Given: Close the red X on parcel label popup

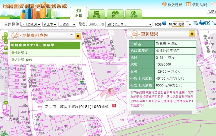Looking at the screenshot, I should [x=114, y=106].
